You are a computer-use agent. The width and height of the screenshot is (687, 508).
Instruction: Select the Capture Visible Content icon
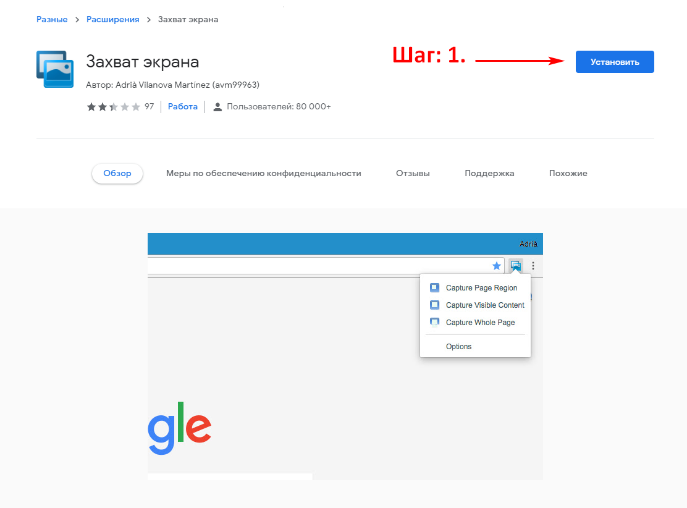pyautogui.click(x=434, y=304)
